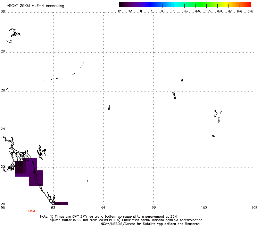
Task: Click the title 'ASCAT 25KM MLE-4 ascending'
Action: click(x=35, y=6)
